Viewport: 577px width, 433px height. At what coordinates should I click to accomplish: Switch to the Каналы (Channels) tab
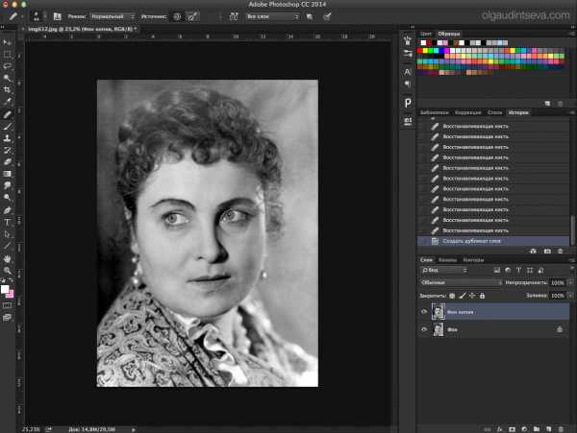[x=447, y=260]
